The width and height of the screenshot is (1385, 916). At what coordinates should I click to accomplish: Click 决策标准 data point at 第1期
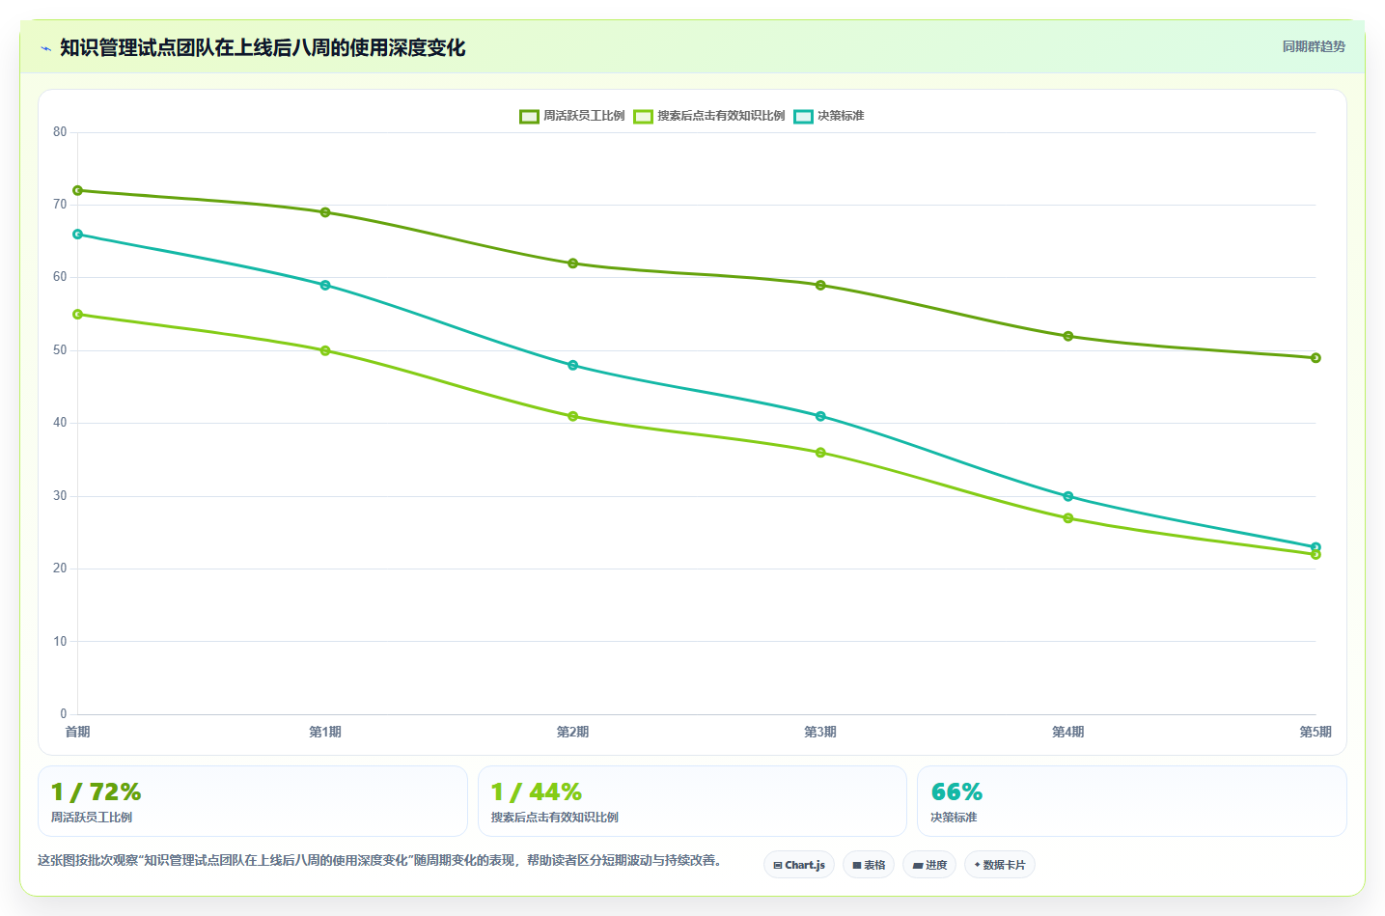(325, 286)
